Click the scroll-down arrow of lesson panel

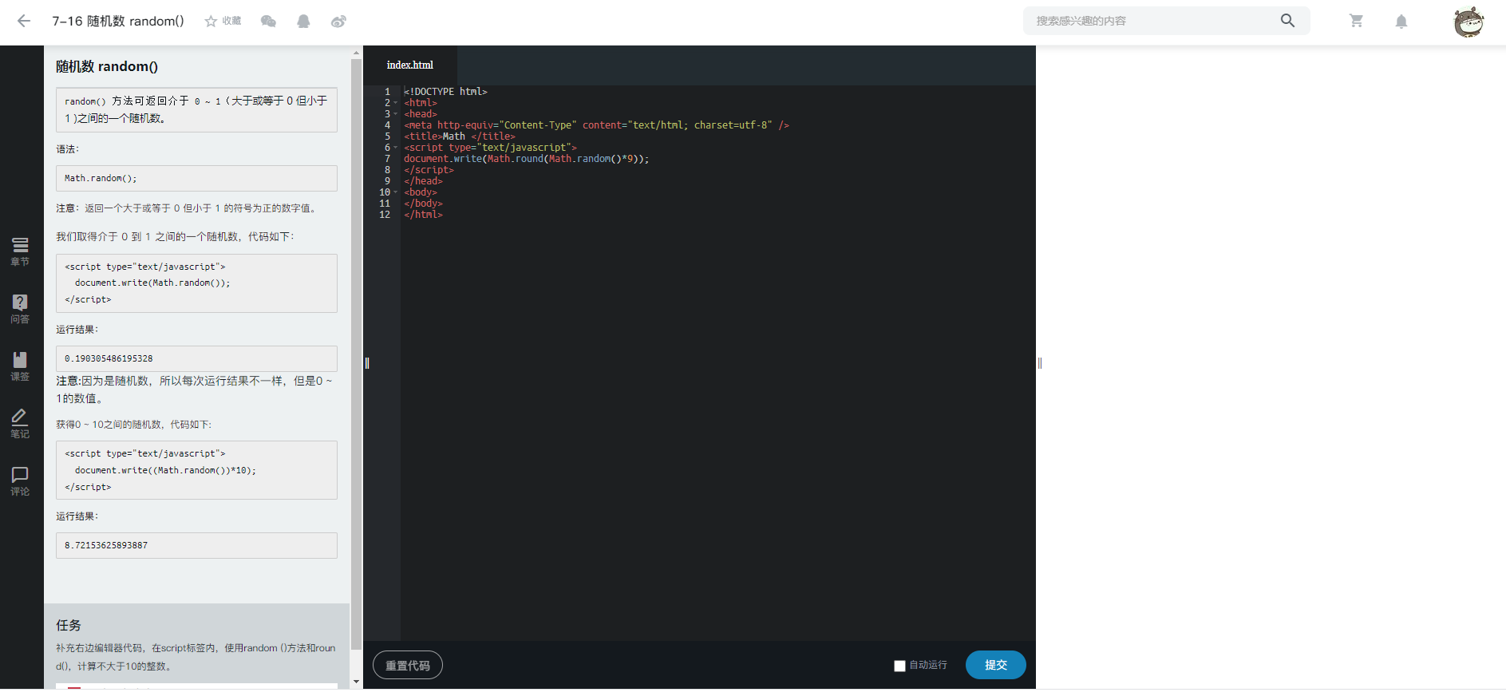click(x=356, y=682)
